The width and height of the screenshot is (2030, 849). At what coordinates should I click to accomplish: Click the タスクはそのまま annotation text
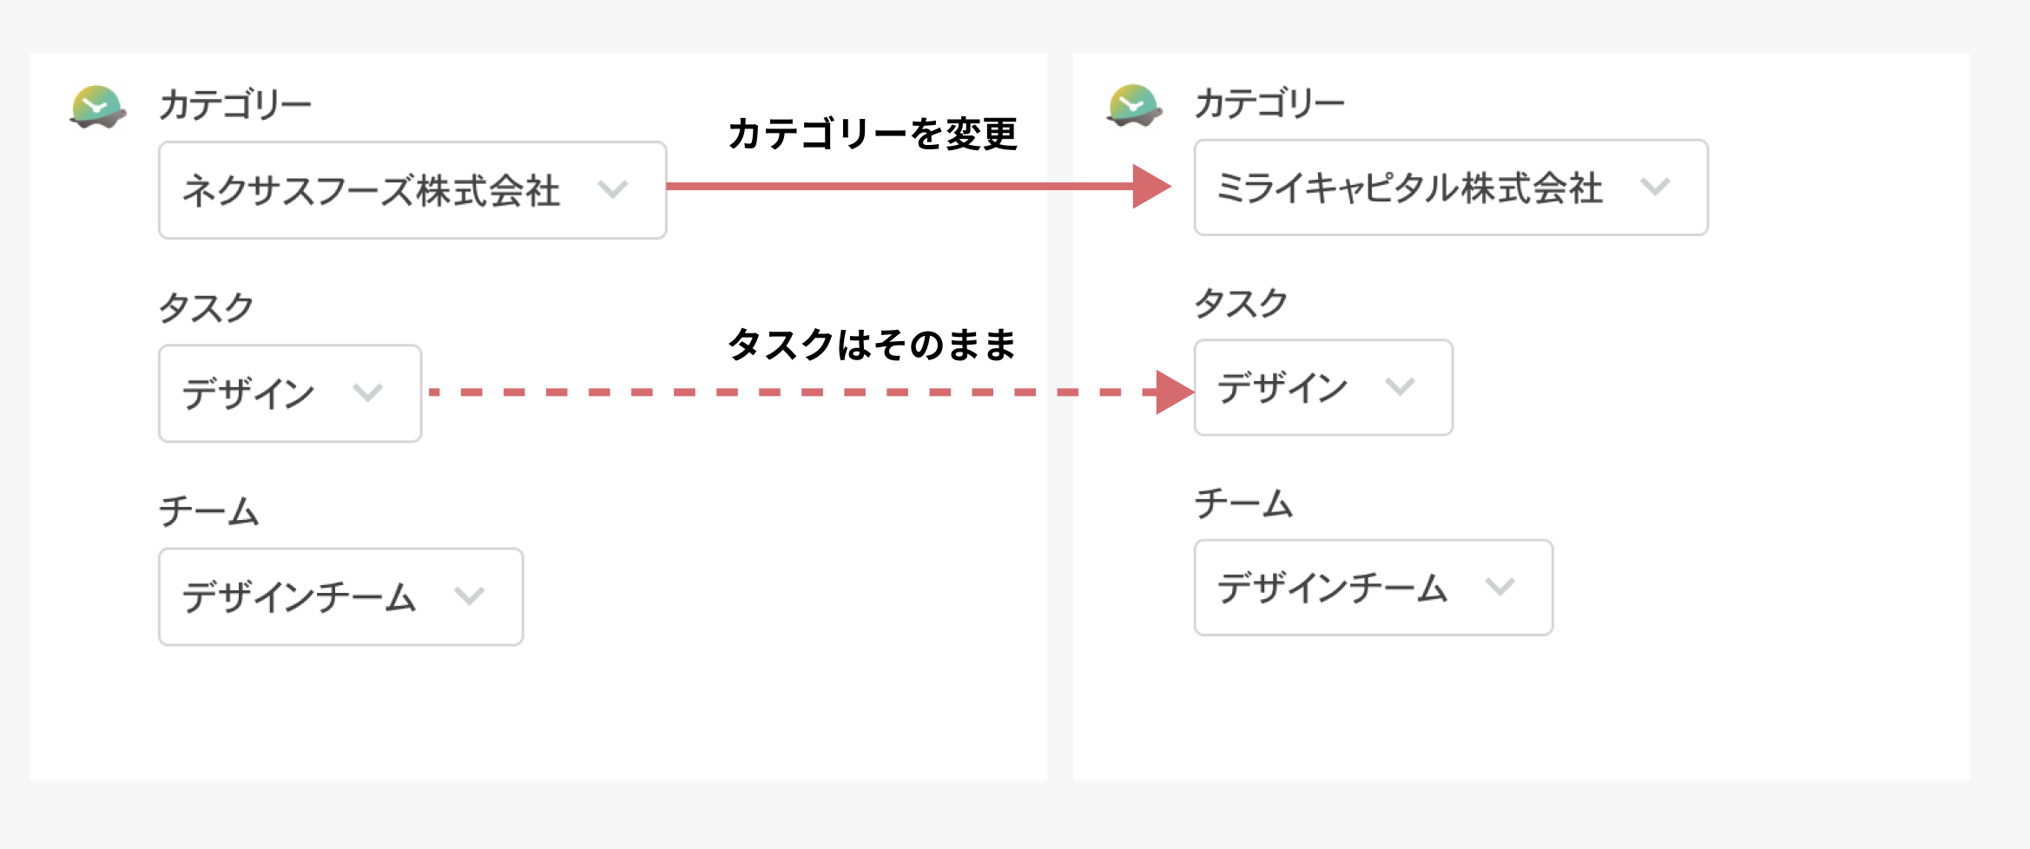point(873,346)
